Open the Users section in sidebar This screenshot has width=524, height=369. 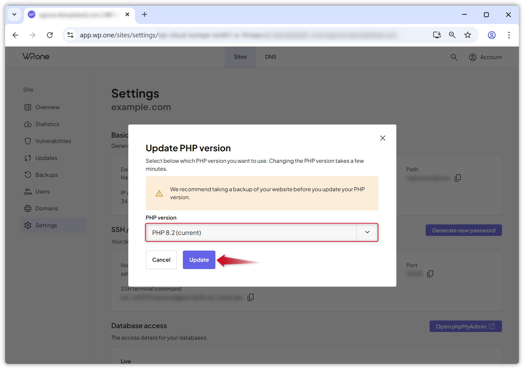42,192
